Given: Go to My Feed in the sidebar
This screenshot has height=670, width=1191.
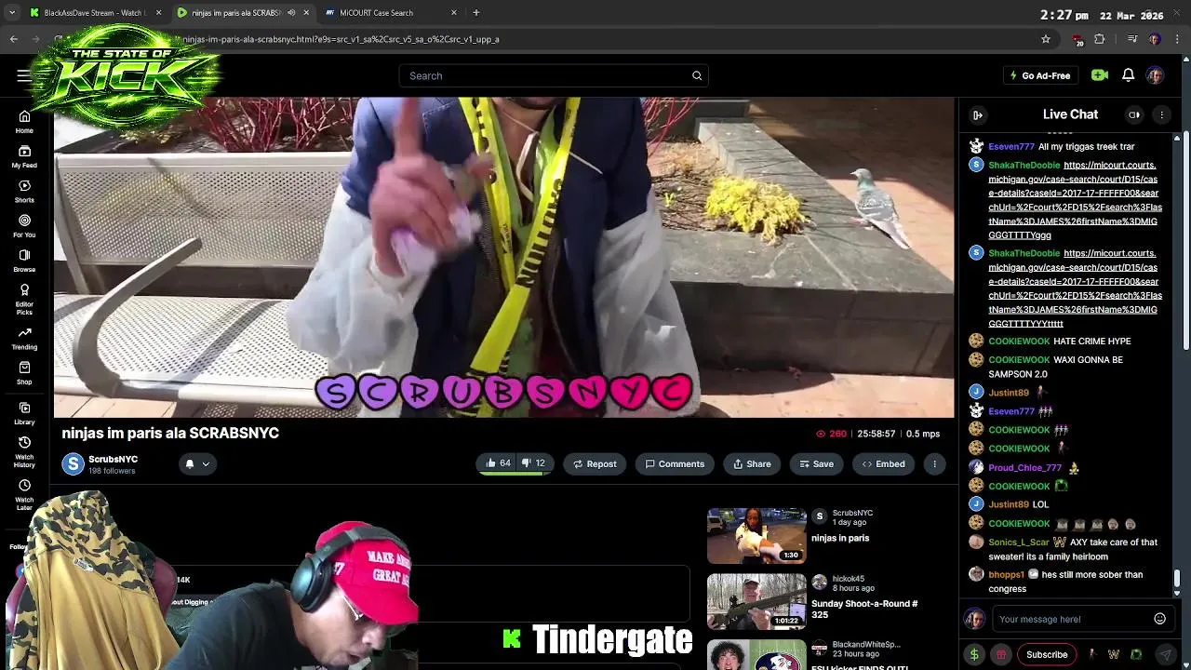Looking at the screenshot, I should coord(24,156).
